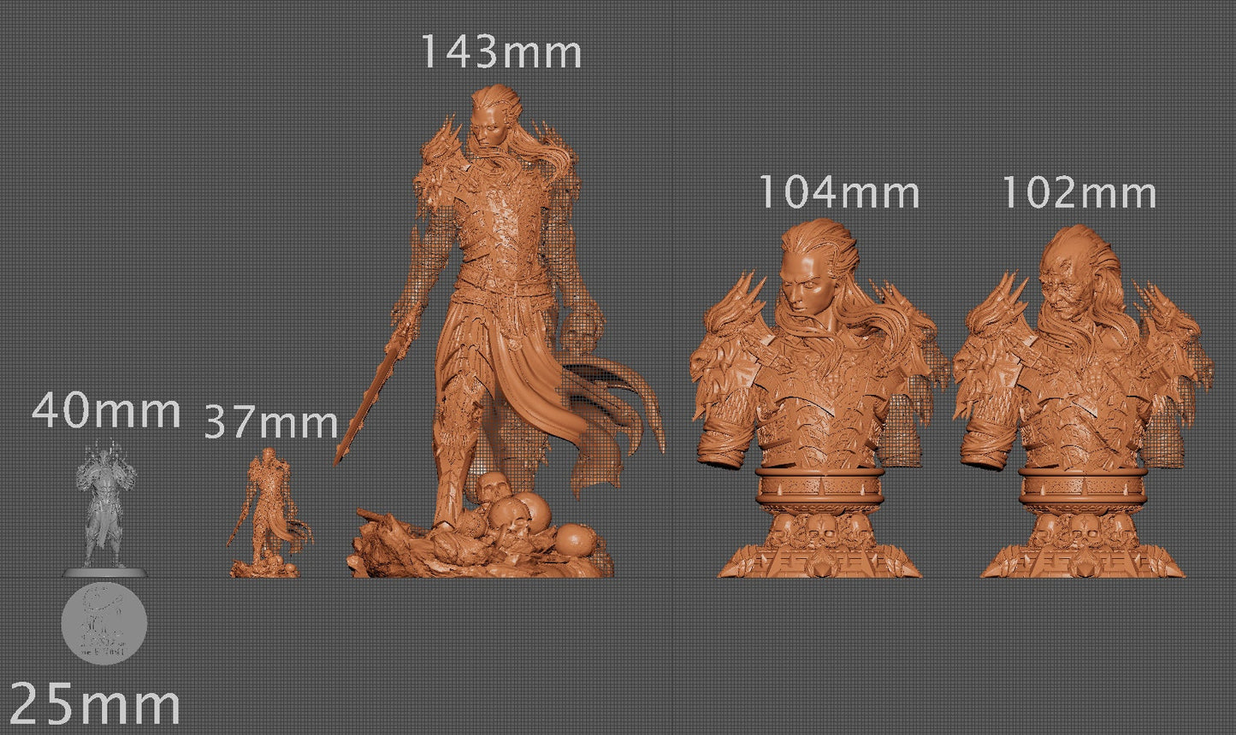The image size is (1236, 735).
Task: Expand the cape mesh behind the 143mm figure
Action: point(599,402)
